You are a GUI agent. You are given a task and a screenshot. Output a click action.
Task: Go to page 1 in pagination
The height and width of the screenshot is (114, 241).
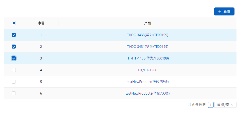(210, 105)
